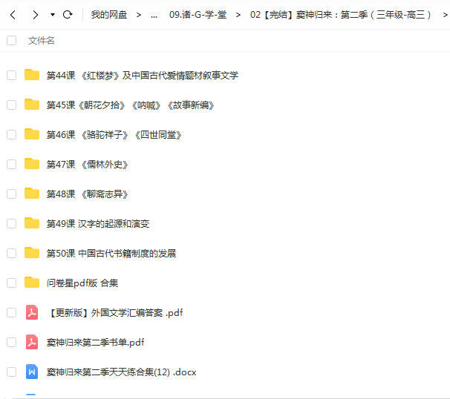
Task: Sort by the 文件名 column header
Action: pyautogui.click(x=42, y=40)
